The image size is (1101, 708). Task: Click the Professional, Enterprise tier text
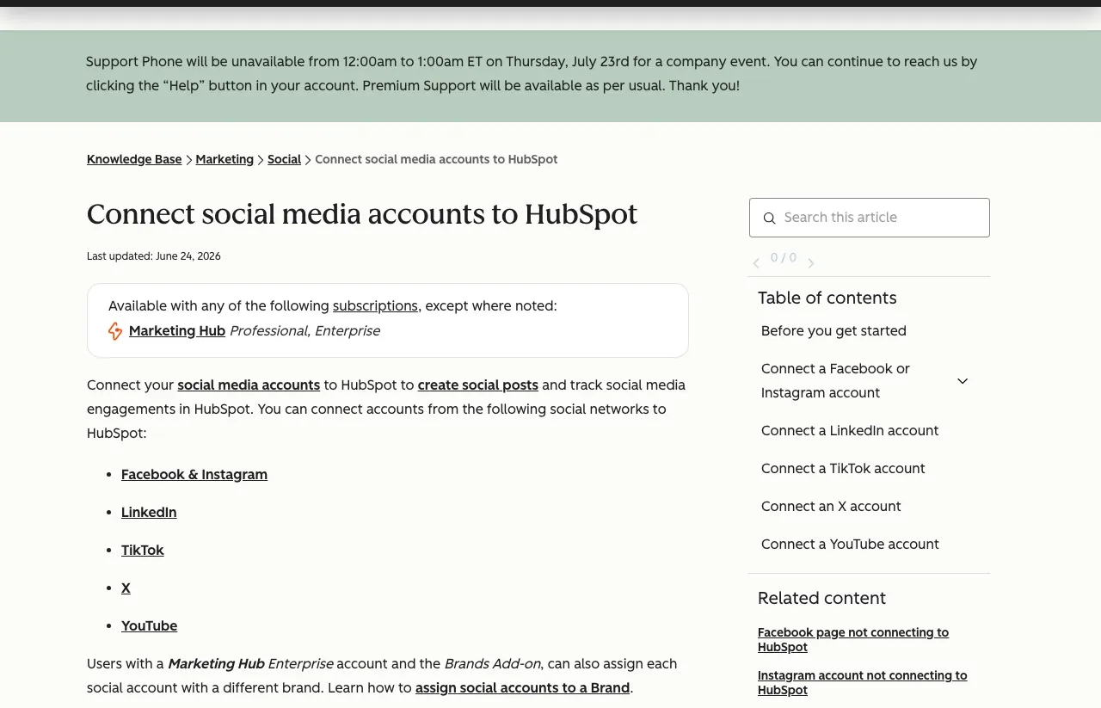tap(304, 330)
